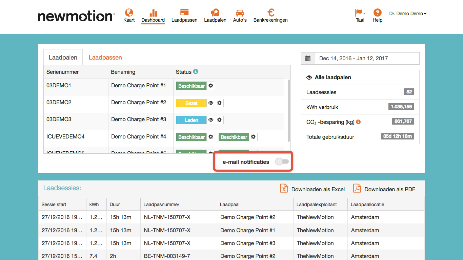
Task: Open the Taal flag language menu
Action: tap(360, 13)
